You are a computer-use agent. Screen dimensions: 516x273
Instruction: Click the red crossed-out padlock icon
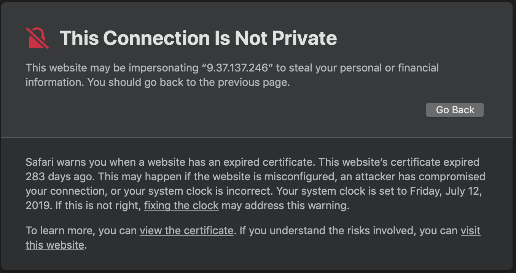(37, 38)
